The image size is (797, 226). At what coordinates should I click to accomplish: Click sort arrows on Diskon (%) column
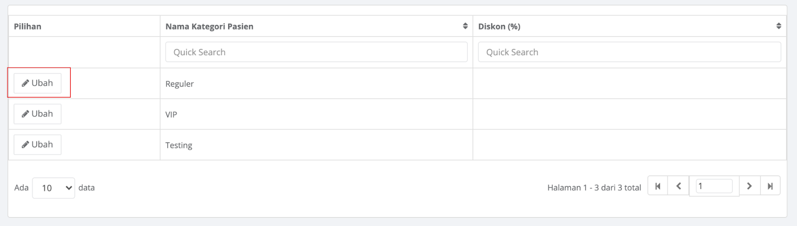(x=779, y=26)
